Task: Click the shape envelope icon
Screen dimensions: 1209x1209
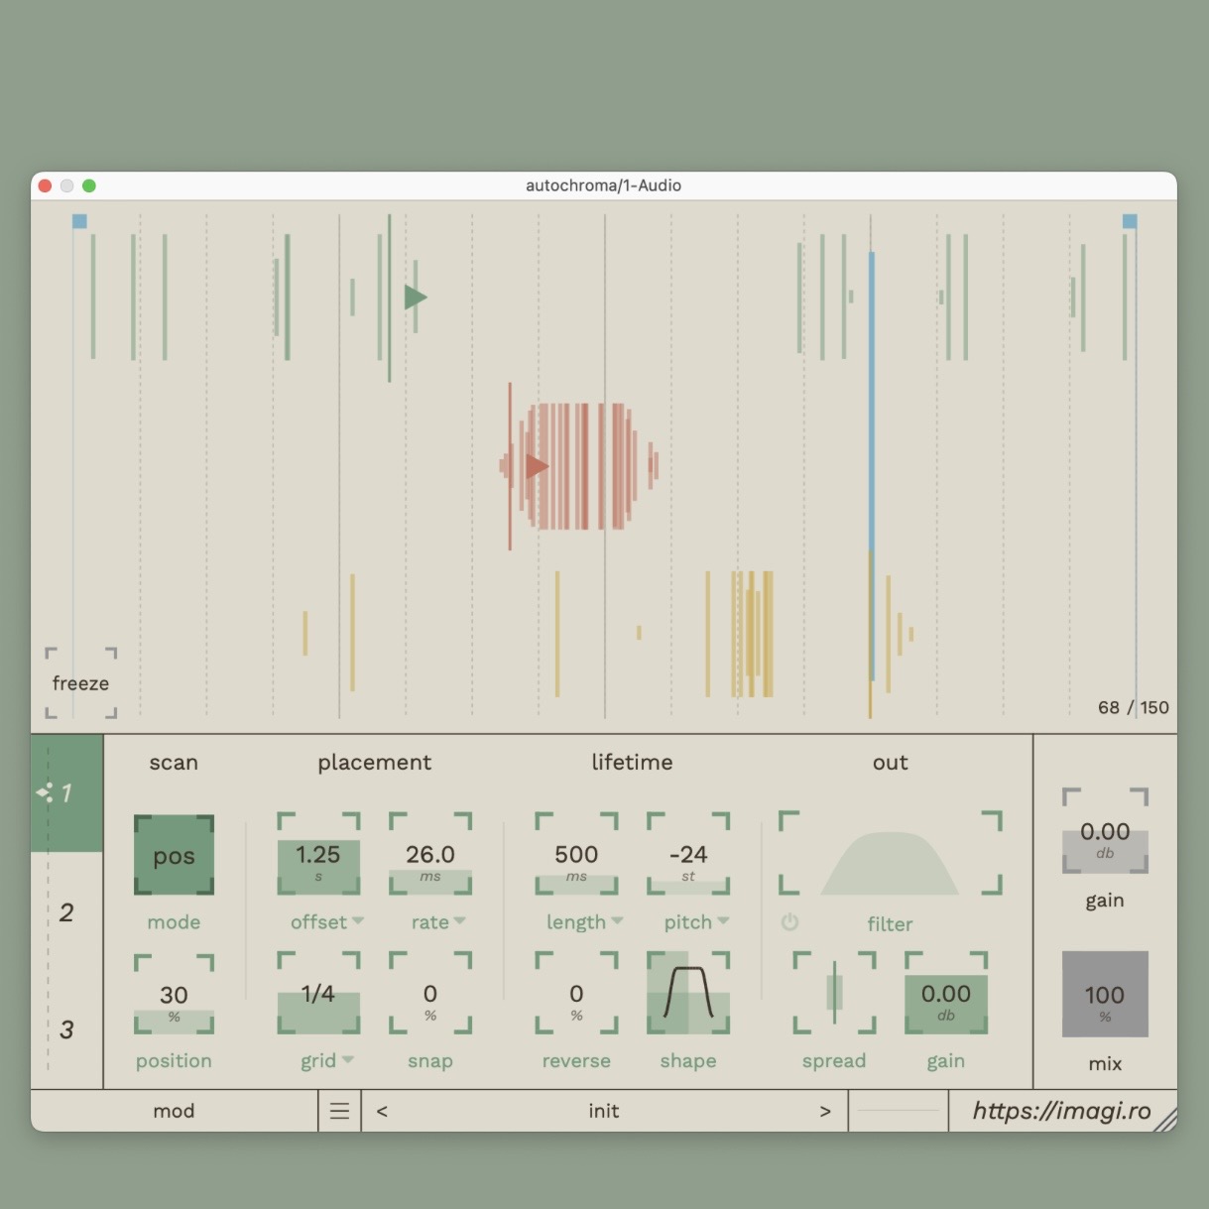Action: 688,993
